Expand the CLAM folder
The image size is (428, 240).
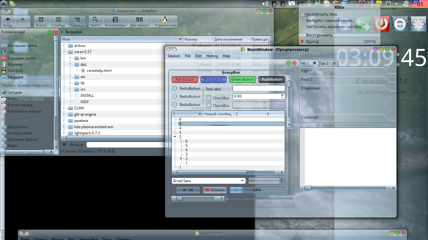pos(64,108)
